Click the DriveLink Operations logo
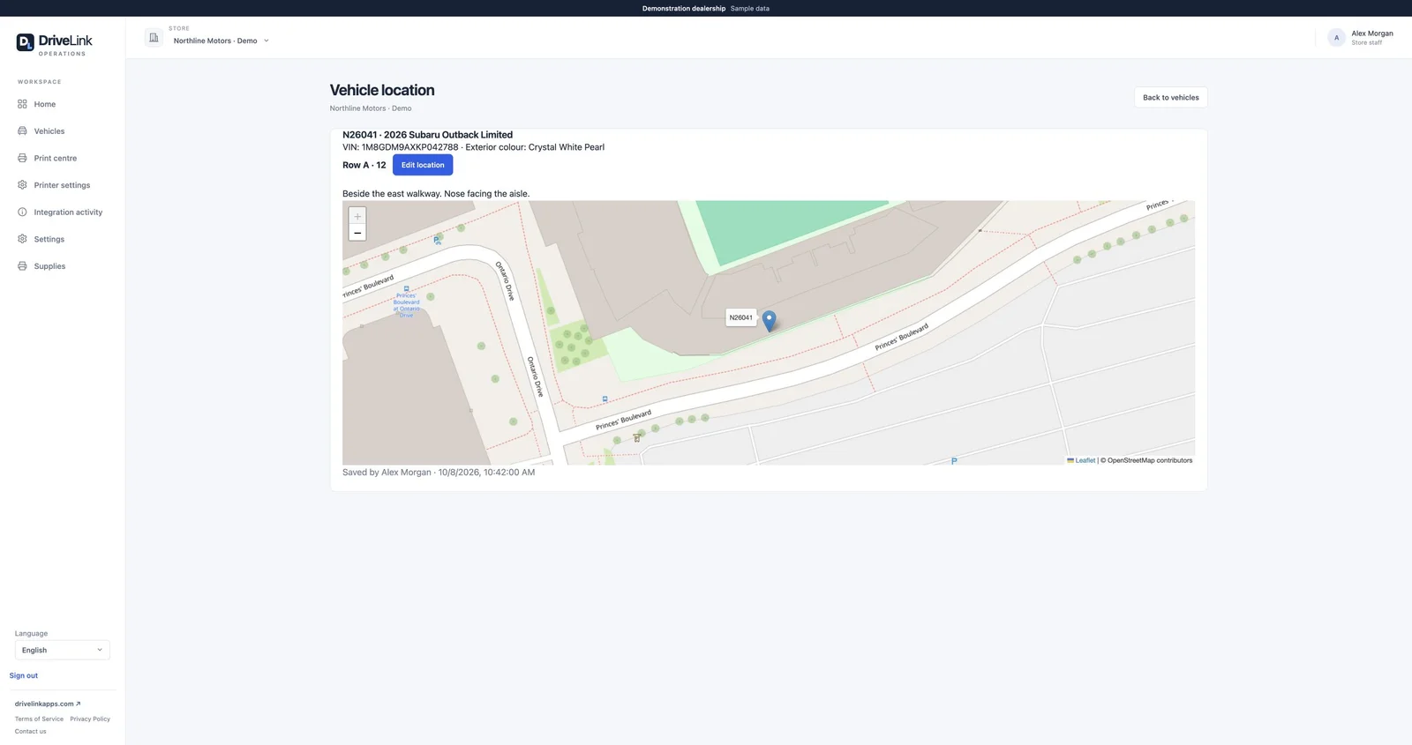This screenshot has height=745, width=1412. coord(54,44)
